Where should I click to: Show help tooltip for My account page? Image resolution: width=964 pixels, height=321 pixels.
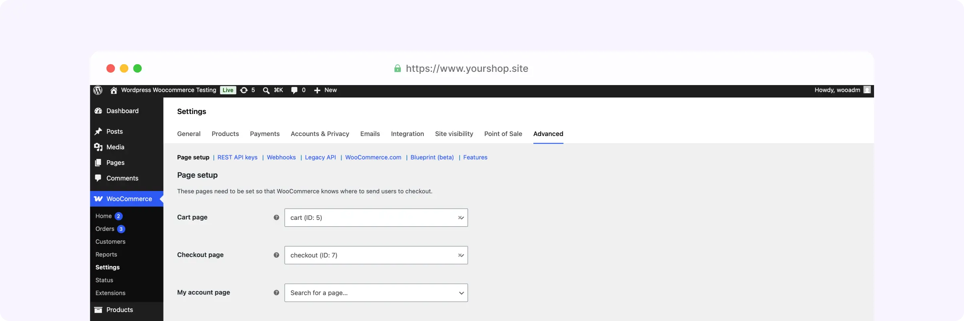pos(276,293)
